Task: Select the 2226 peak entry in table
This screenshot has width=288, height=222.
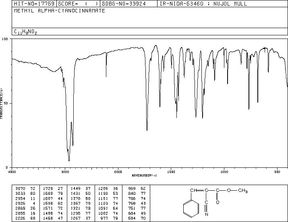Action: pos(25,218)
